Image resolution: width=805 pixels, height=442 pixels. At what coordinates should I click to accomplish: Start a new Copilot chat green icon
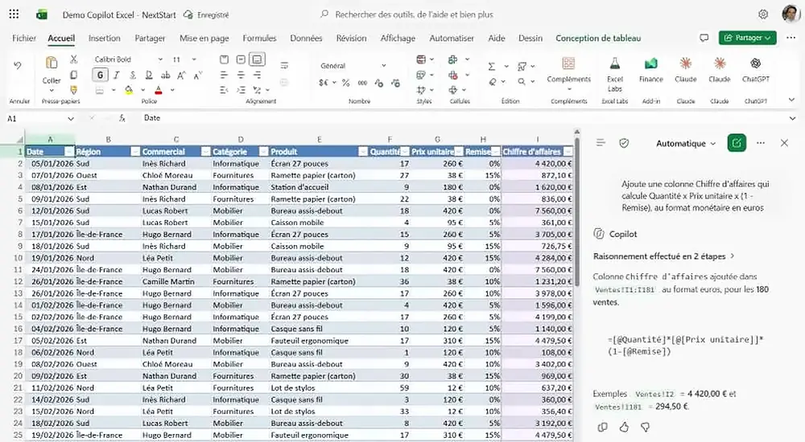coord(737,143)
